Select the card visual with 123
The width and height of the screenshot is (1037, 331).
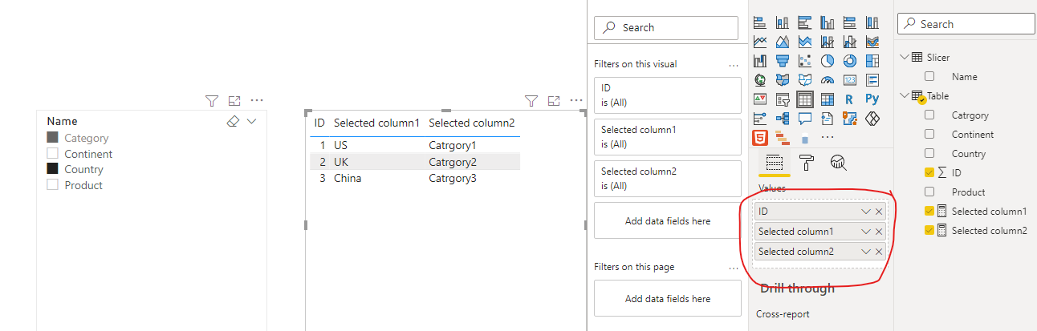tap(850, 80)
